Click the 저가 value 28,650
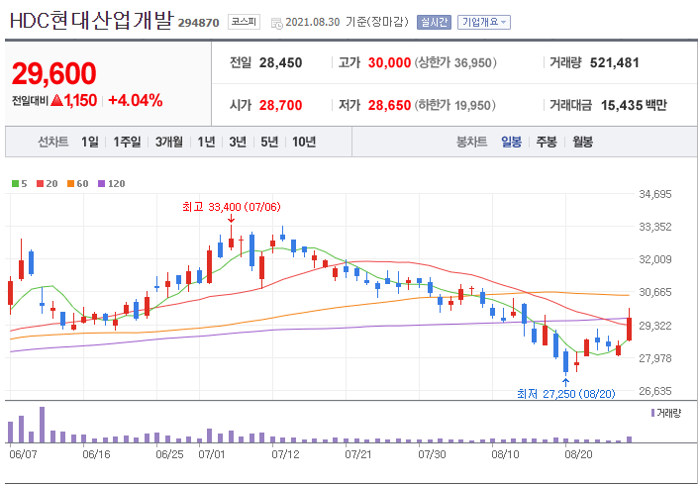 click(389, 106)
